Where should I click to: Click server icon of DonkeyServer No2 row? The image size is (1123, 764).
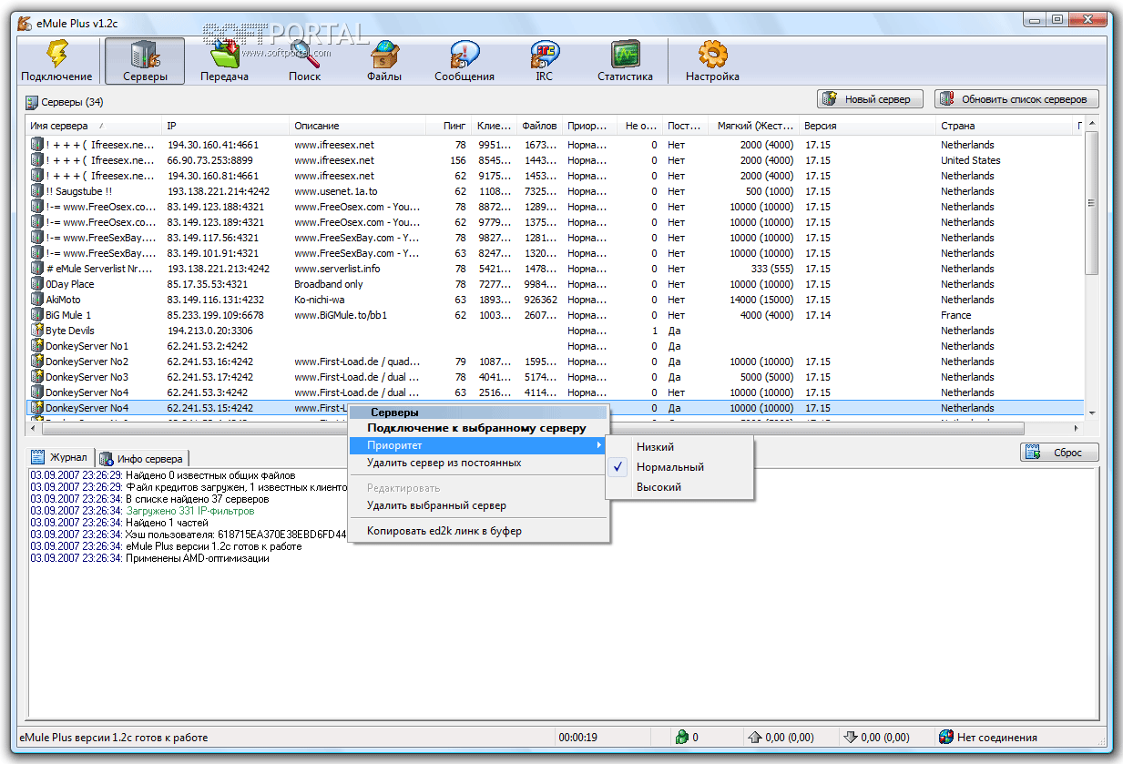[x=37, y=362]
